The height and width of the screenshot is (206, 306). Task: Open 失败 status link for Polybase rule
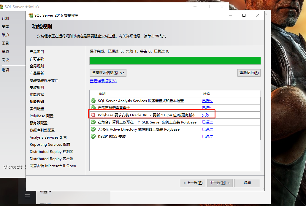pos(206,115)
